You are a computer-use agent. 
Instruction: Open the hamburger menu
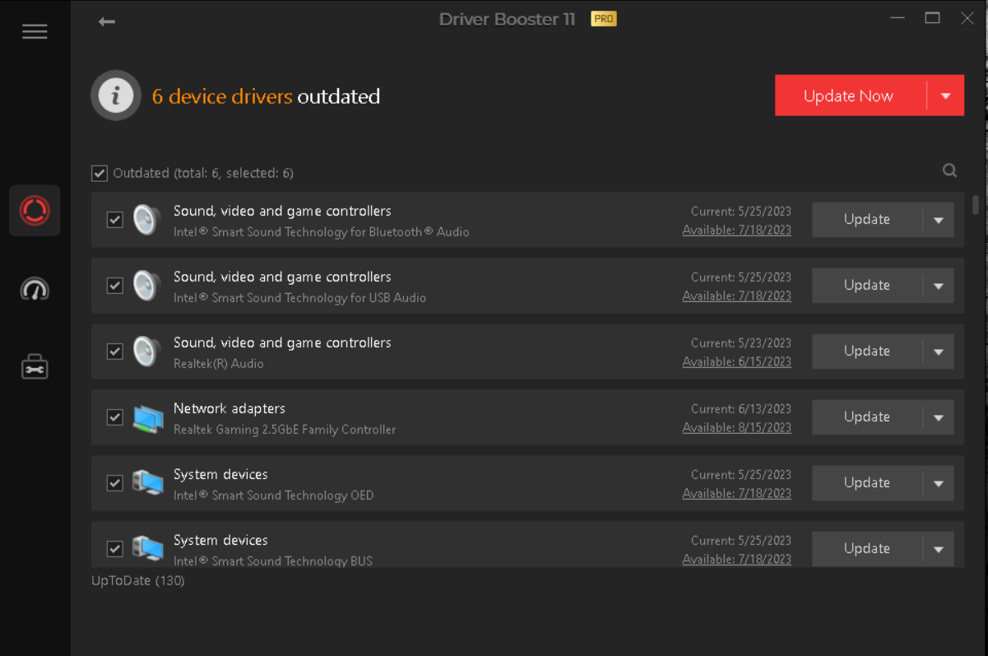coord(35,31)
